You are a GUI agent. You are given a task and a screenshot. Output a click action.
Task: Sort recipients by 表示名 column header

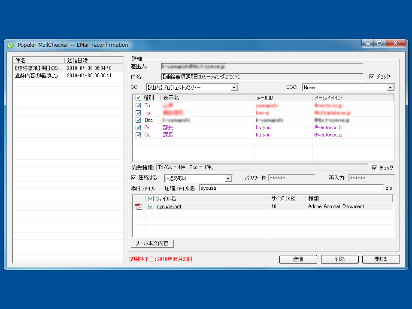[207, 98]
